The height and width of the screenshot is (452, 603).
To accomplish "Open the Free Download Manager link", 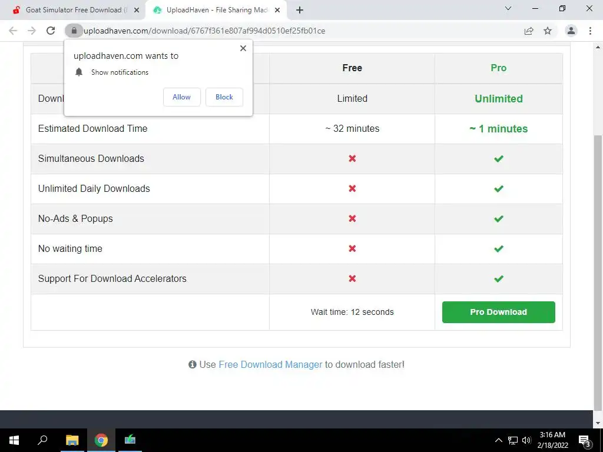I will point(270,364).
